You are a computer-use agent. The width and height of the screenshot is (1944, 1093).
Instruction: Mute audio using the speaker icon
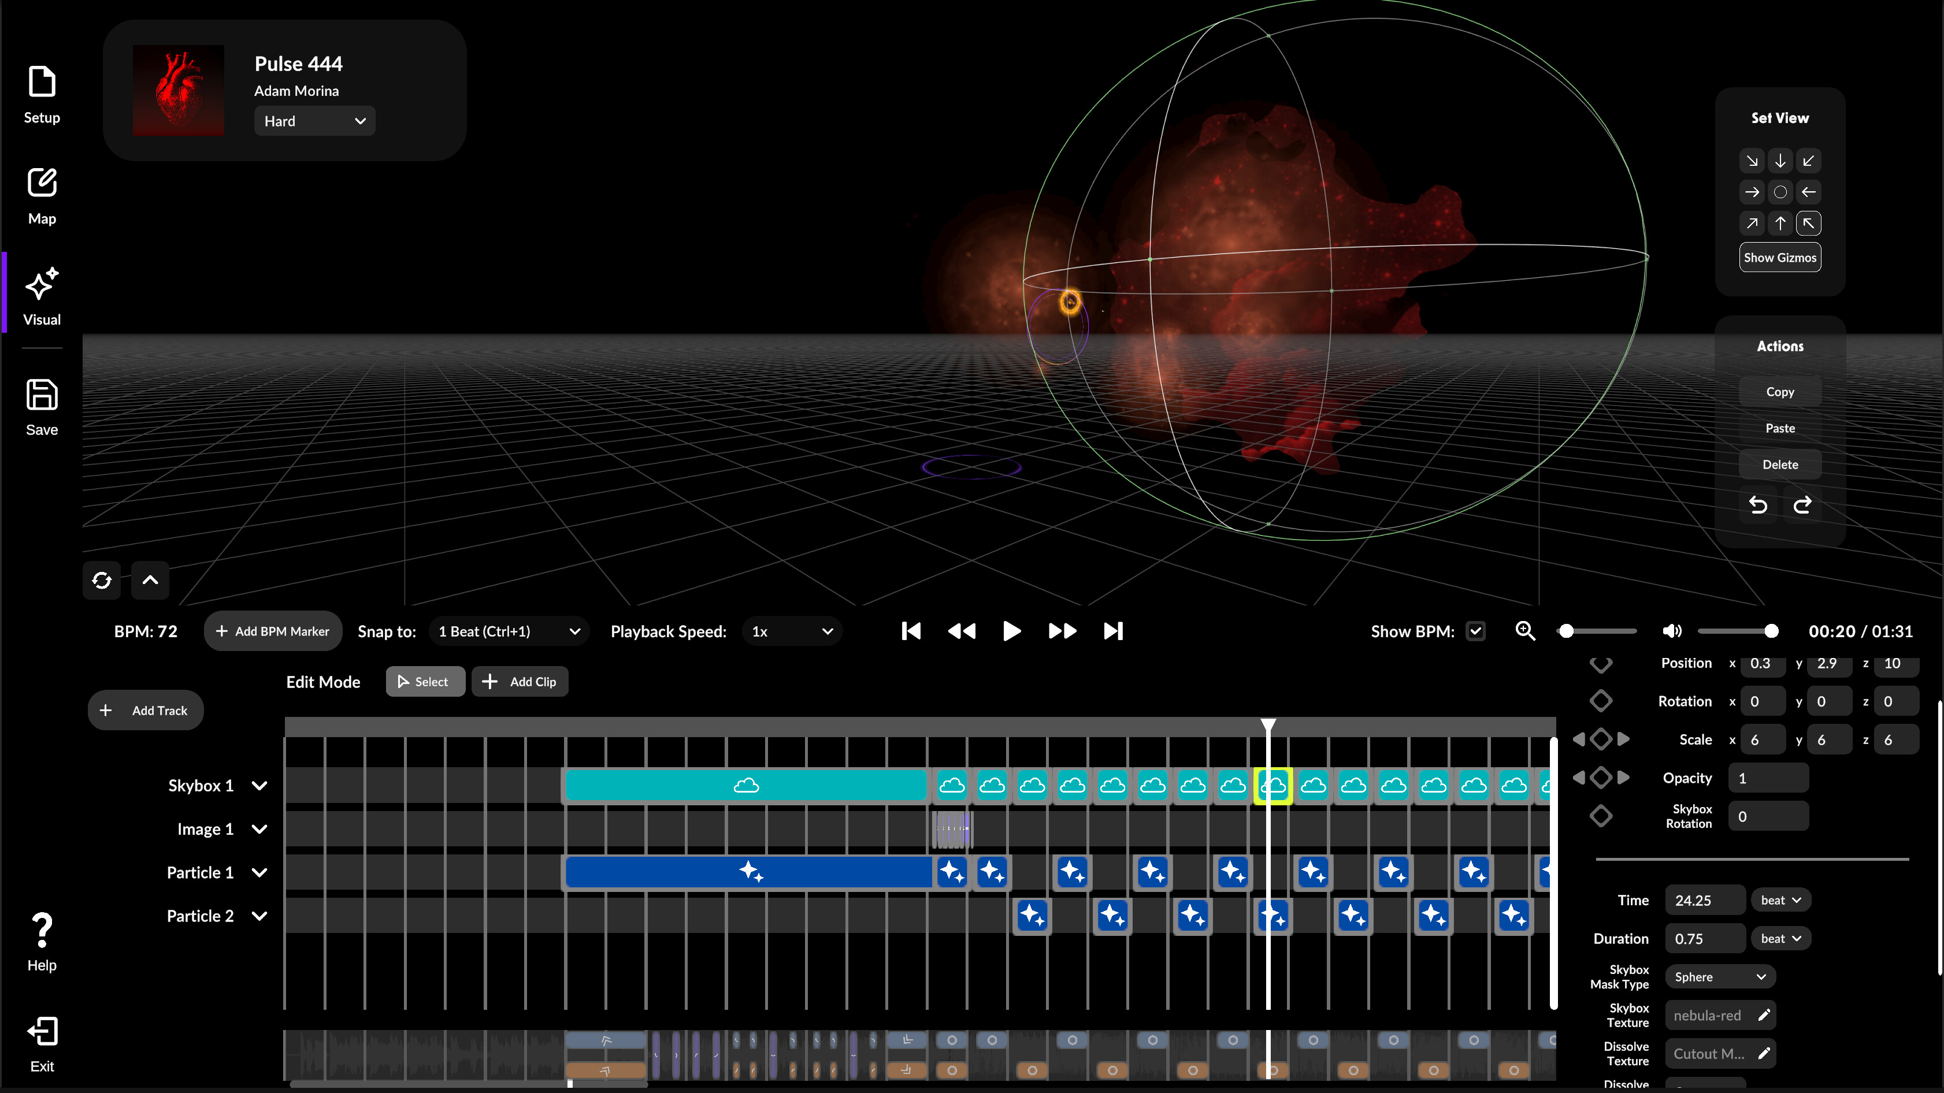point(1672,631)
